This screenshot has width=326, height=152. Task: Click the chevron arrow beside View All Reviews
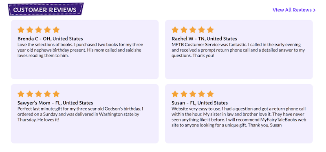314,10
